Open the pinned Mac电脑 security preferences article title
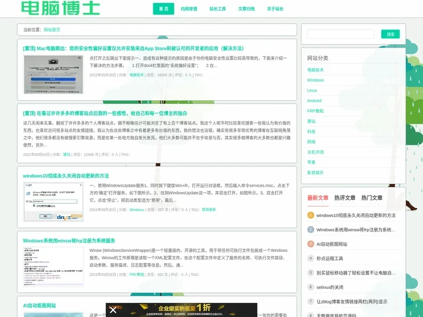Screen dimensions: 423x317 point(133,49)
